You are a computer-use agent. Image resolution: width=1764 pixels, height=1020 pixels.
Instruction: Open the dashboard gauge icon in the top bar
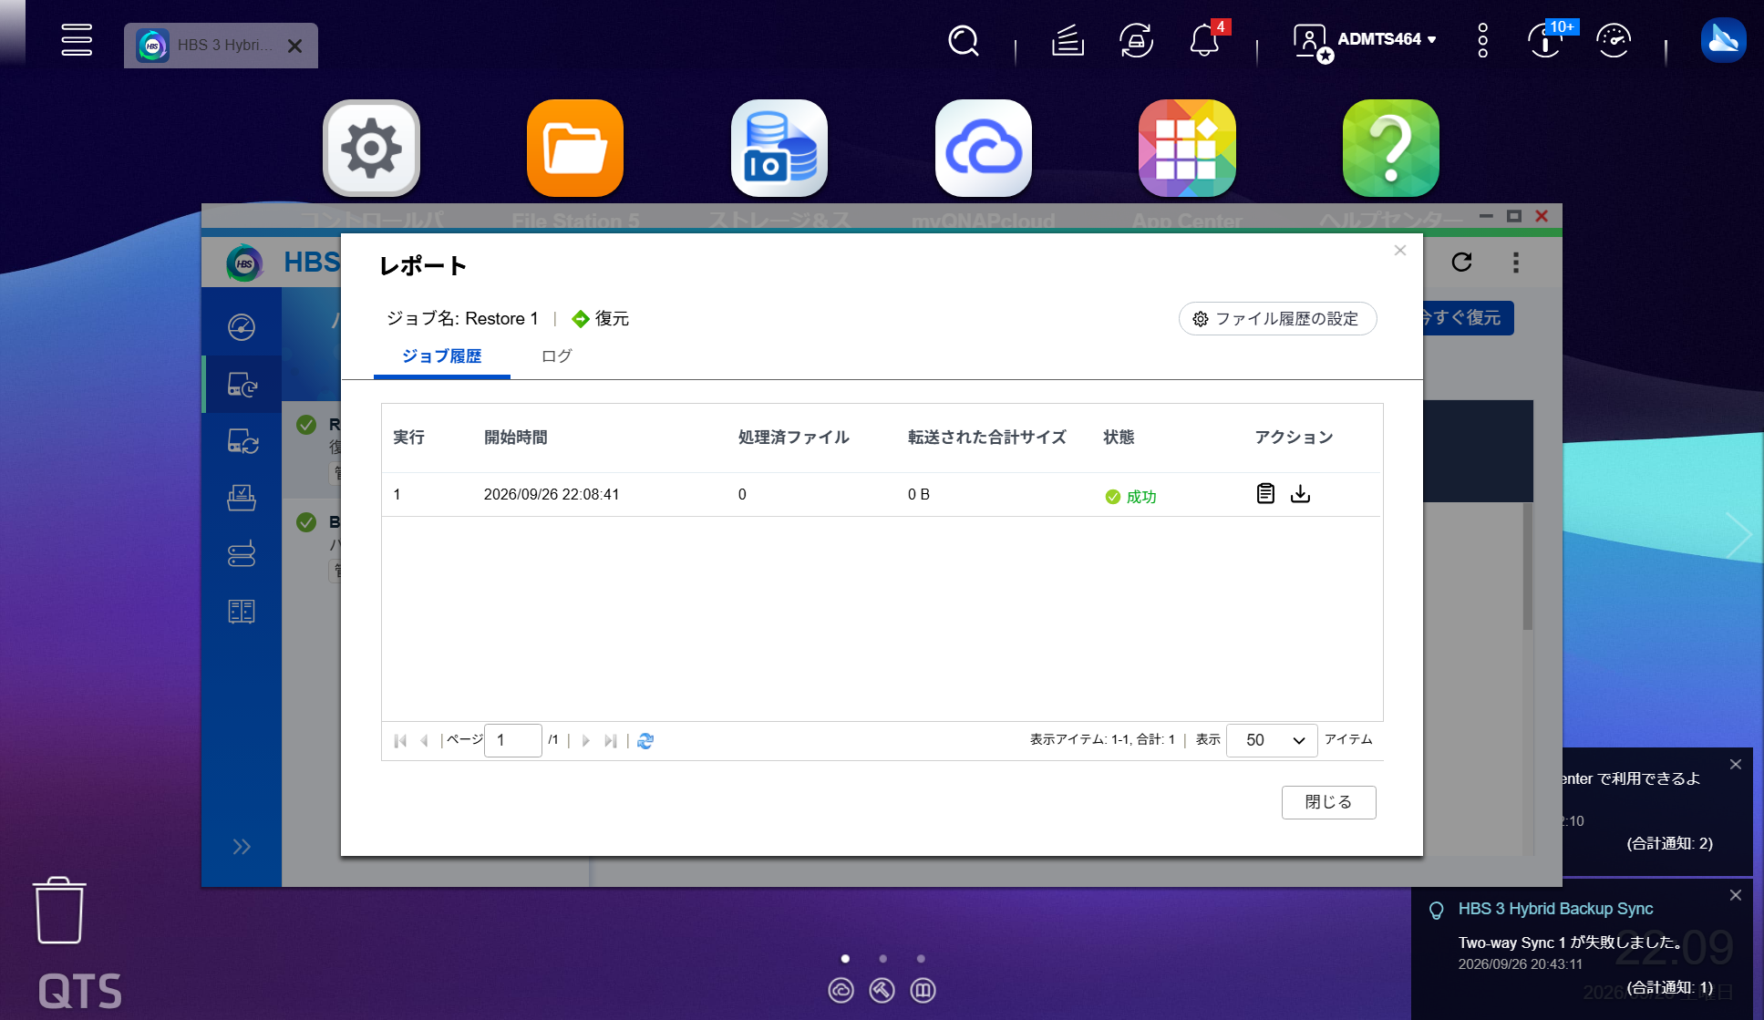[1614, 41]
